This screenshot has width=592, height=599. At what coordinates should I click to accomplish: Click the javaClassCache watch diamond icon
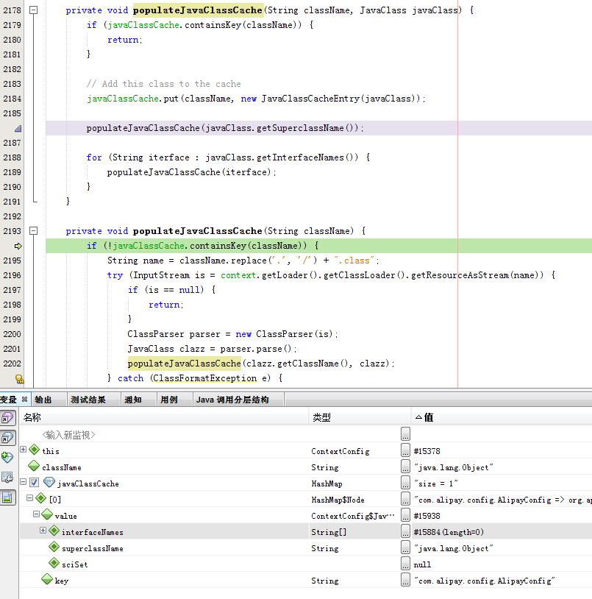pyautogui.click(x=49, y=482)
